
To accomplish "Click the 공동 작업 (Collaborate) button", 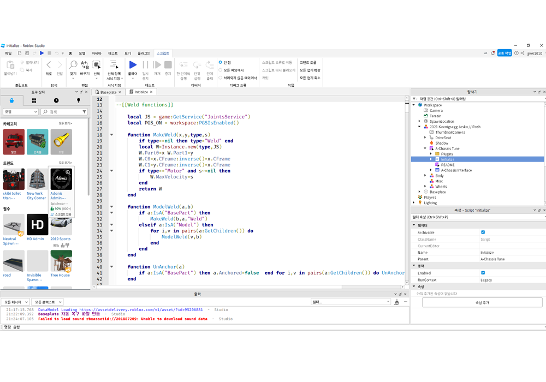I will 504,53.
